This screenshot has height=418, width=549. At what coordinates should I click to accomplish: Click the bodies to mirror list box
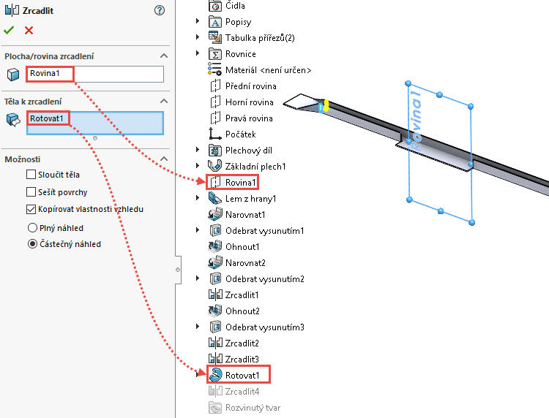click(95, 123)
